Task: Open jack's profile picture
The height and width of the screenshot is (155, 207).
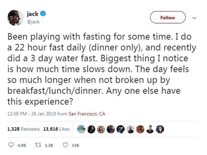Action: (x=14, y=17)
